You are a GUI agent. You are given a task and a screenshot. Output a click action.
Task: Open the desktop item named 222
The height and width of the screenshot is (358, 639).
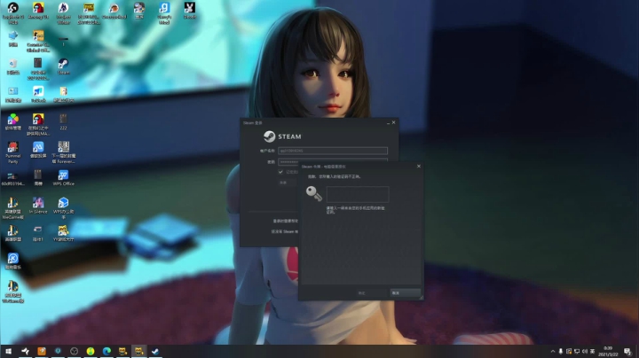point(63,120)
